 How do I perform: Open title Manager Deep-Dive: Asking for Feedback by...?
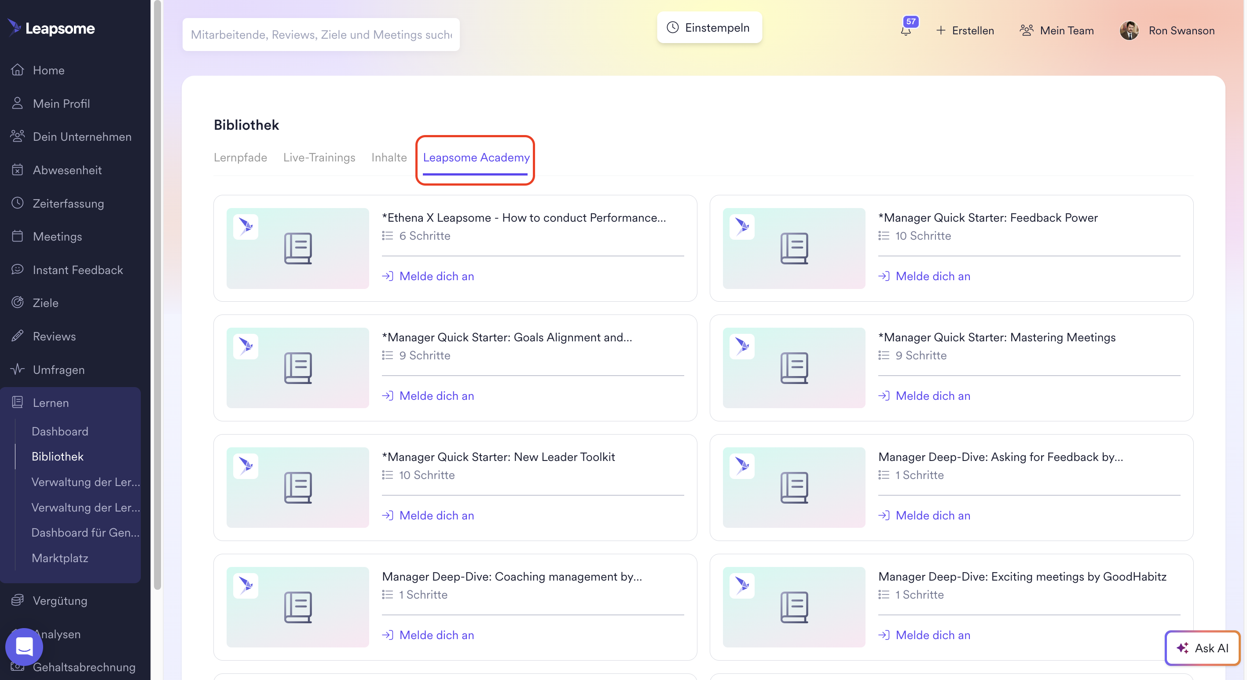click(1001, 457)
